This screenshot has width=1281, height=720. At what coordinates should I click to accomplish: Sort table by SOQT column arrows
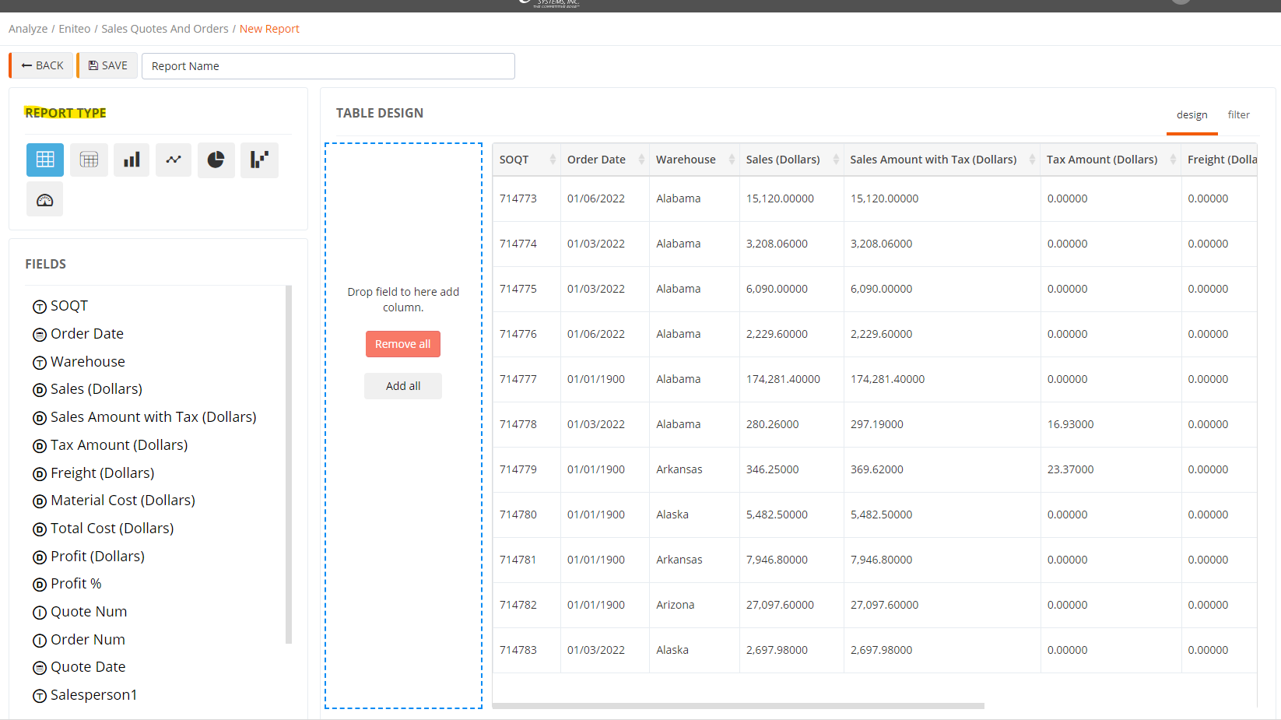(553, 160)
